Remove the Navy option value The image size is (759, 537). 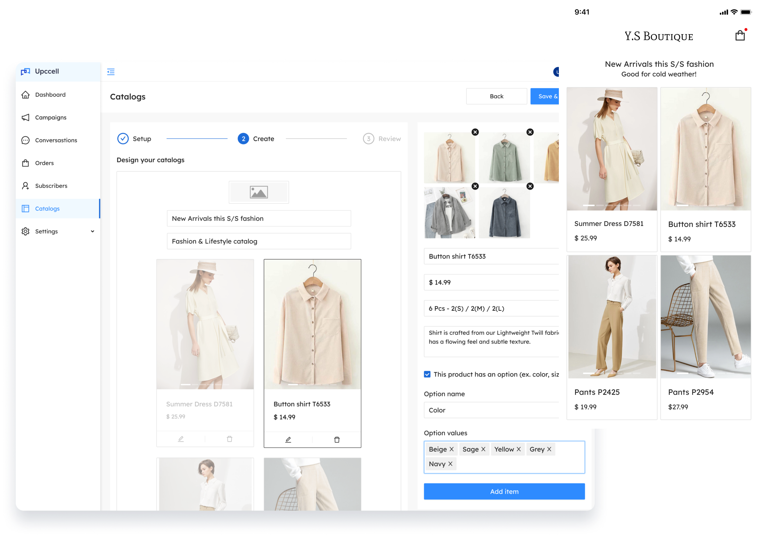(x=450, y=464)
